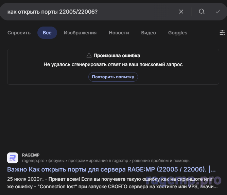
Task: Open the search filters sliders icon
Action: [x=222, y=33]
